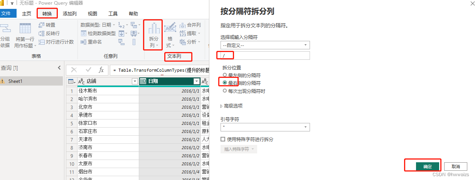Switch to View (视图) tab
Image resolution: width=475 pixels, height=180 pixels.
click(93, 13)
